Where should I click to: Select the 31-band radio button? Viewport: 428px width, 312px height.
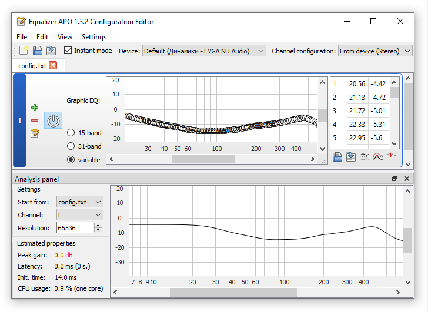71,146
